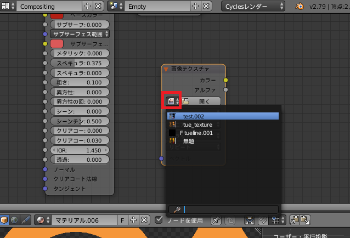
Task: Click the クリアコート法線 input socket
Action: coord(45,179)
